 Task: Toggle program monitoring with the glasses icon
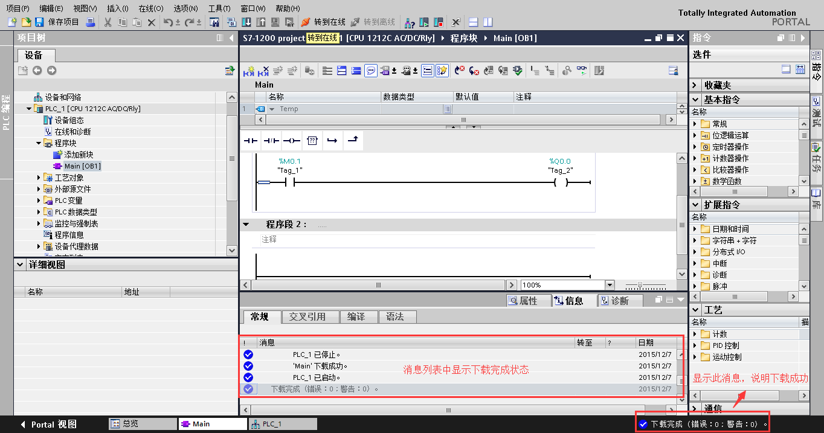click(x=582, y=71)
